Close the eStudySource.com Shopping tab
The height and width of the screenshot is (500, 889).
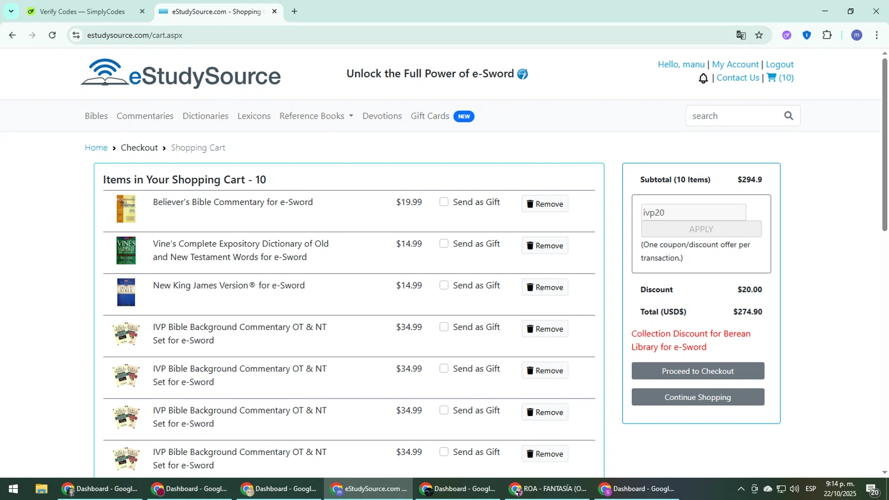click(x=274, y=11)
